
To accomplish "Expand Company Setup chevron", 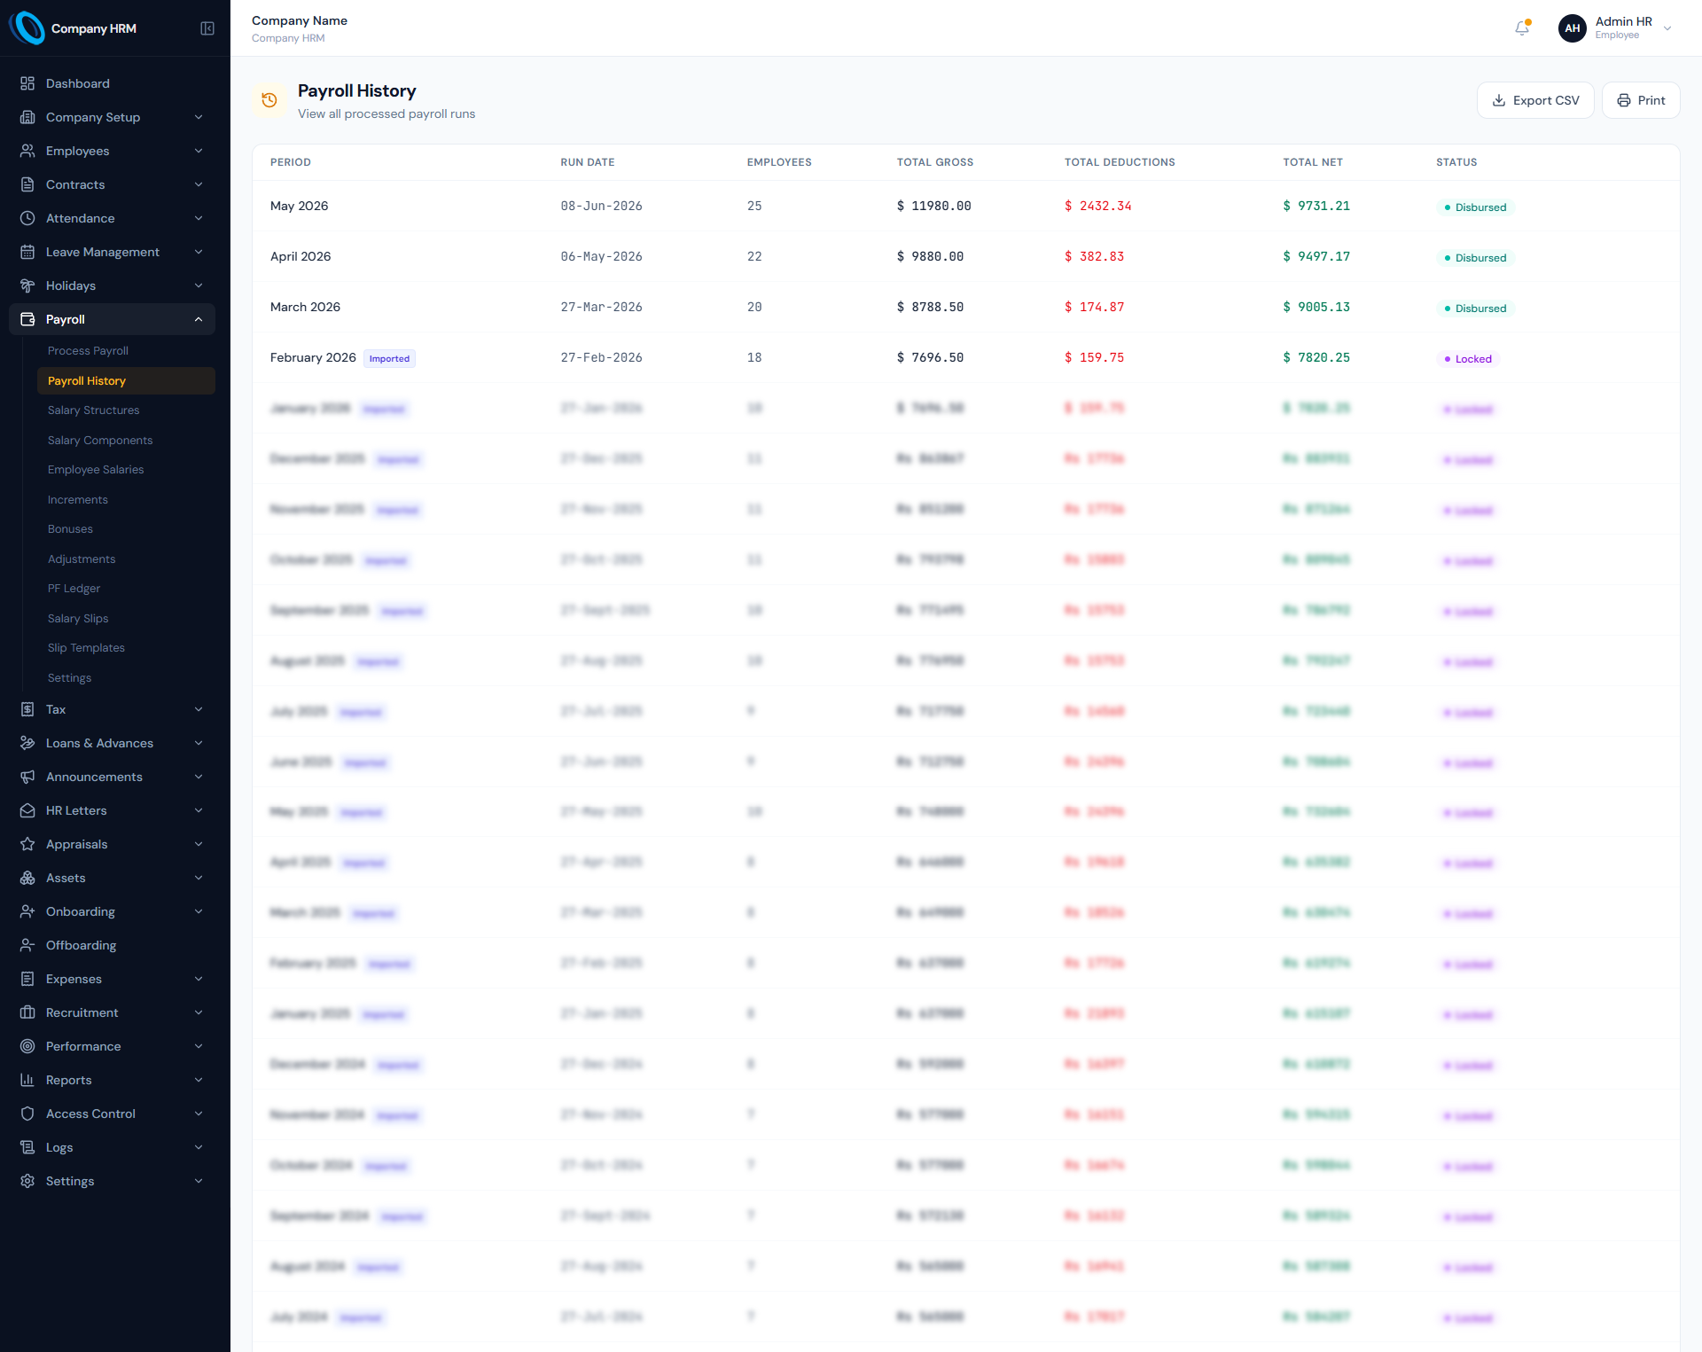I will pos(199,117).
